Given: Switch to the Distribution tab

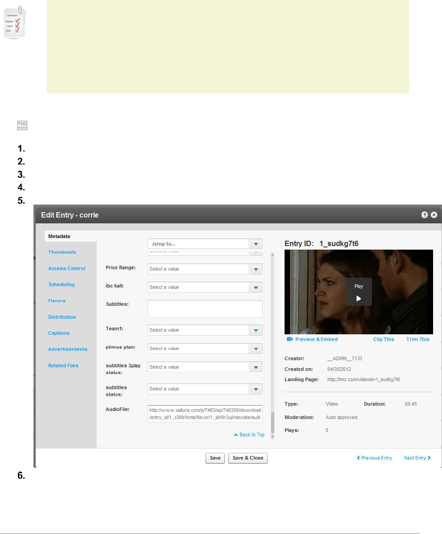Looking at the screenshot, I should (62, 317).
